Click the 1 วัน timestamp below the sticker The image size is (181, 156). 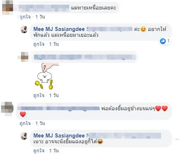click(x=54, y=96)
